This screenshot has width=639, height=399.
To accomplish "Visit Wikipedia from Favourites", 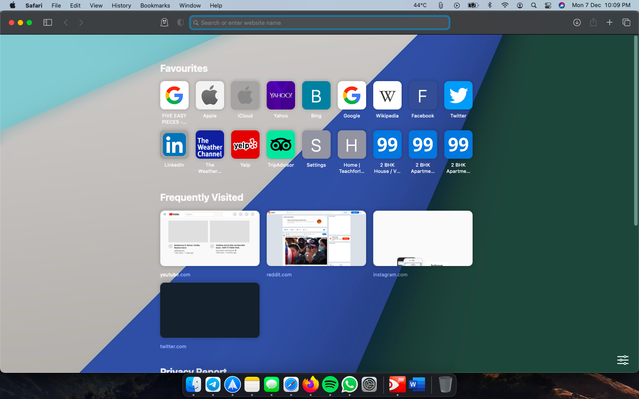I will coord(387,95).
